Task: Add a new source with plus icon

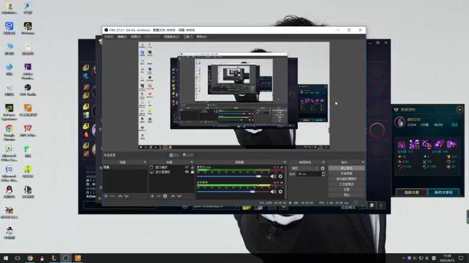Action: (x=152, y=196)
